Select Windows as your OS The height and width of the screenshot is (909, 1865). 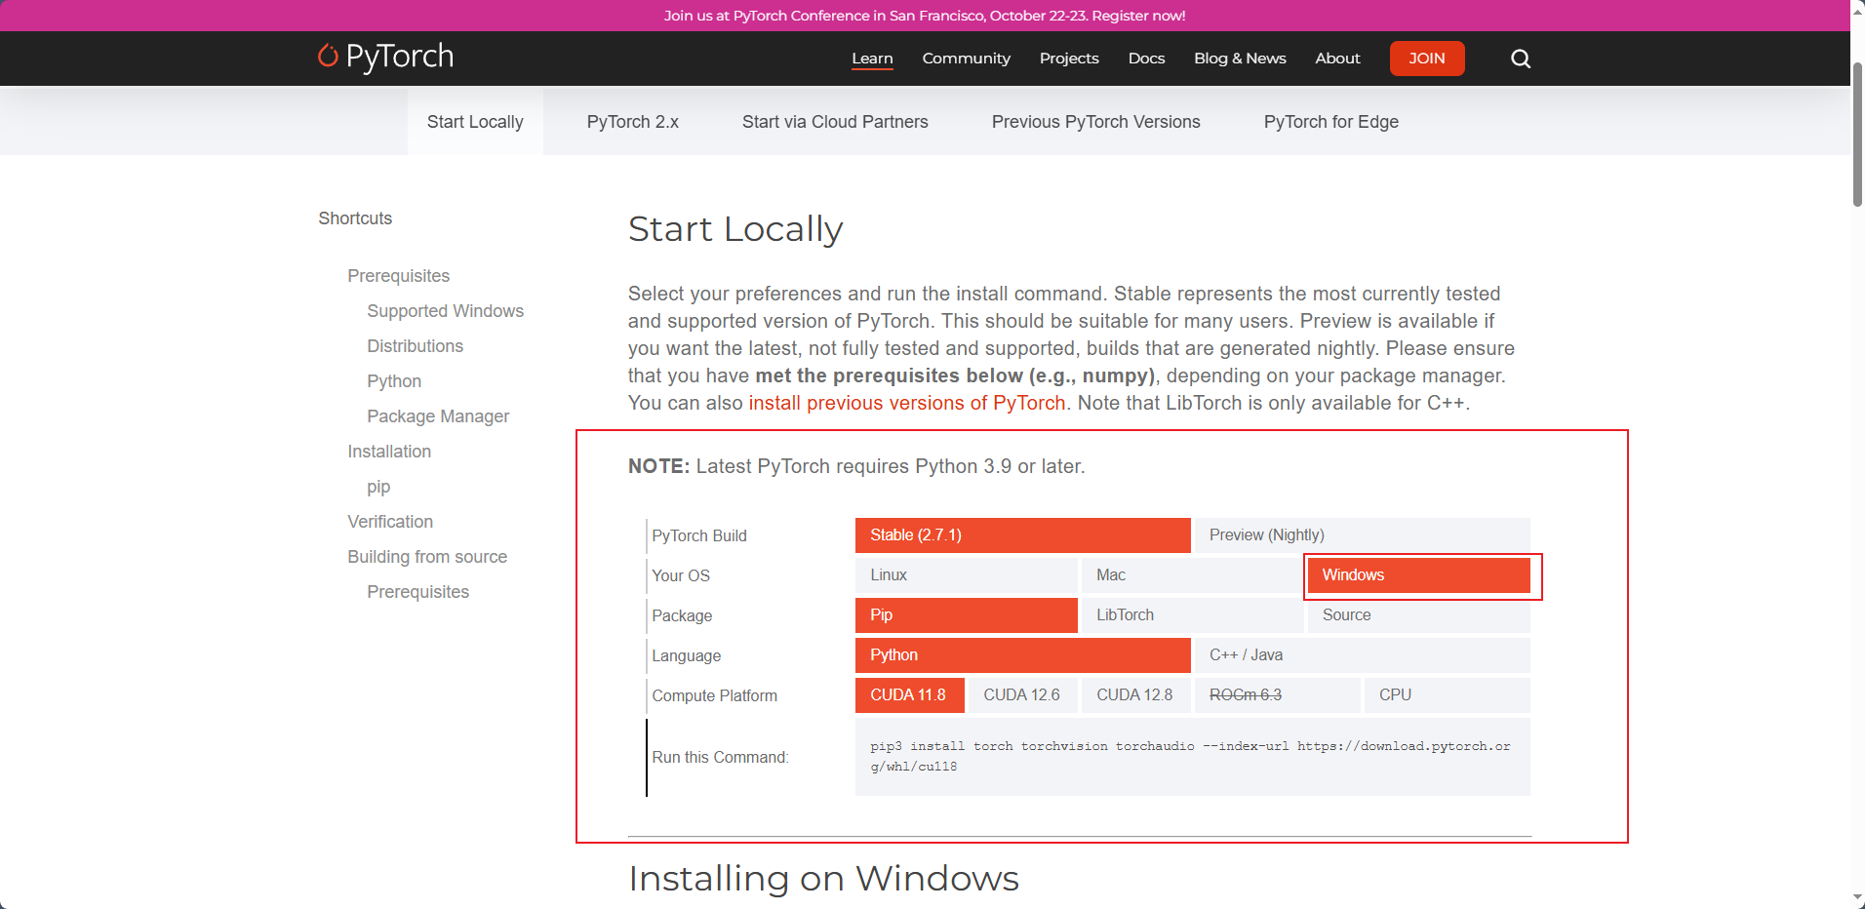click(1419, 575)
